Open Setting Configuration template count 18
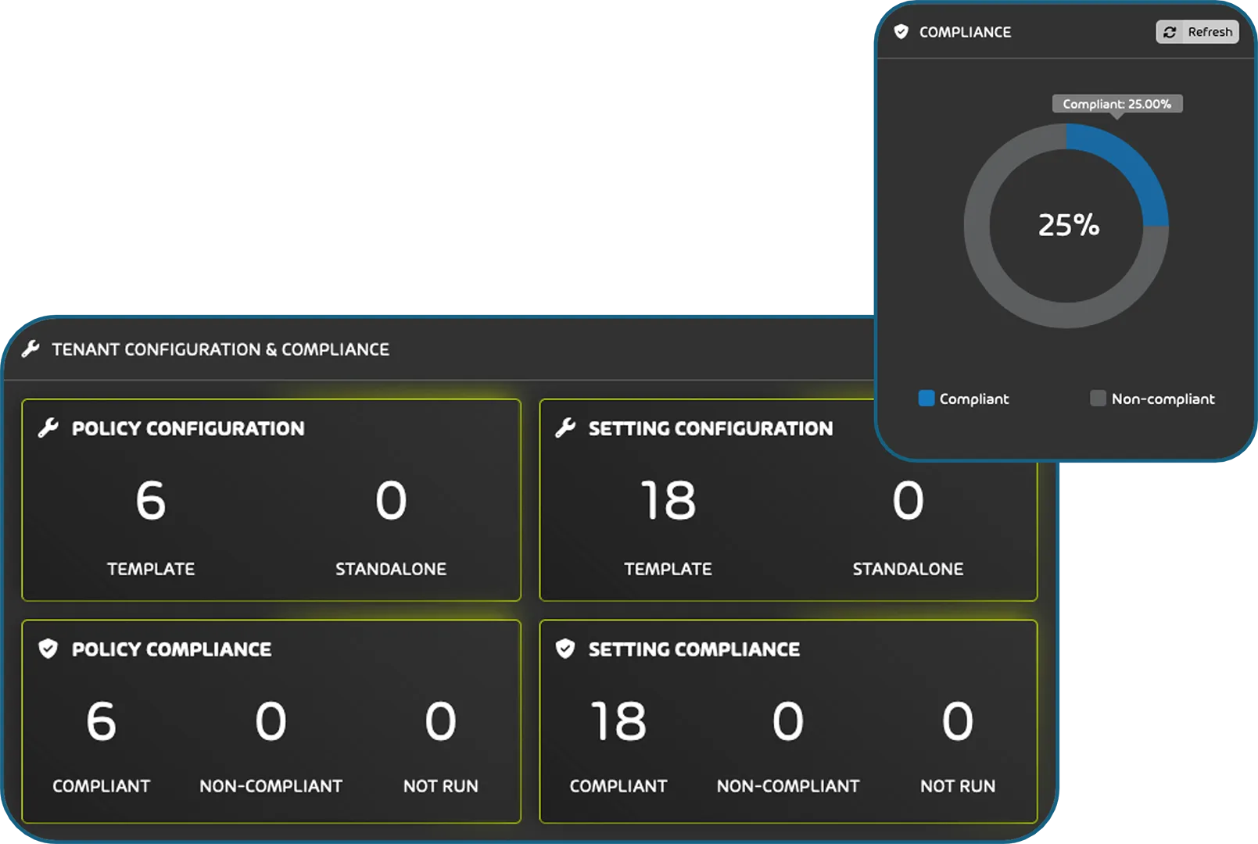The height and width of the screenshot is (844, 1258). (668, 501)
